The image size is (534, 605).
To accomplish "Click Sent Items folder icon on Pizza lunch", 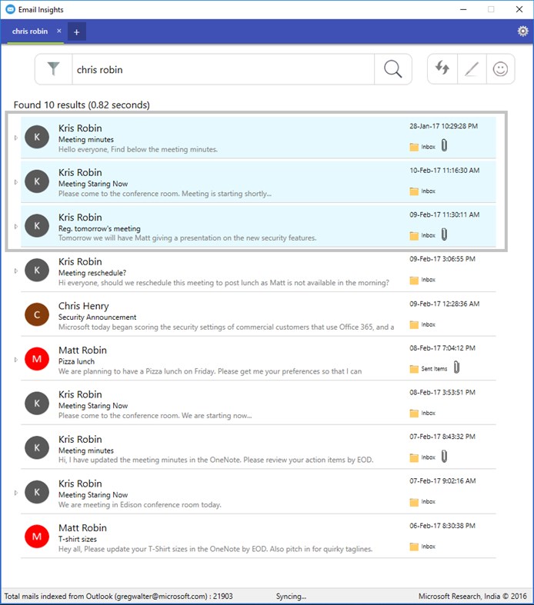I will click(x=414, y=369).
